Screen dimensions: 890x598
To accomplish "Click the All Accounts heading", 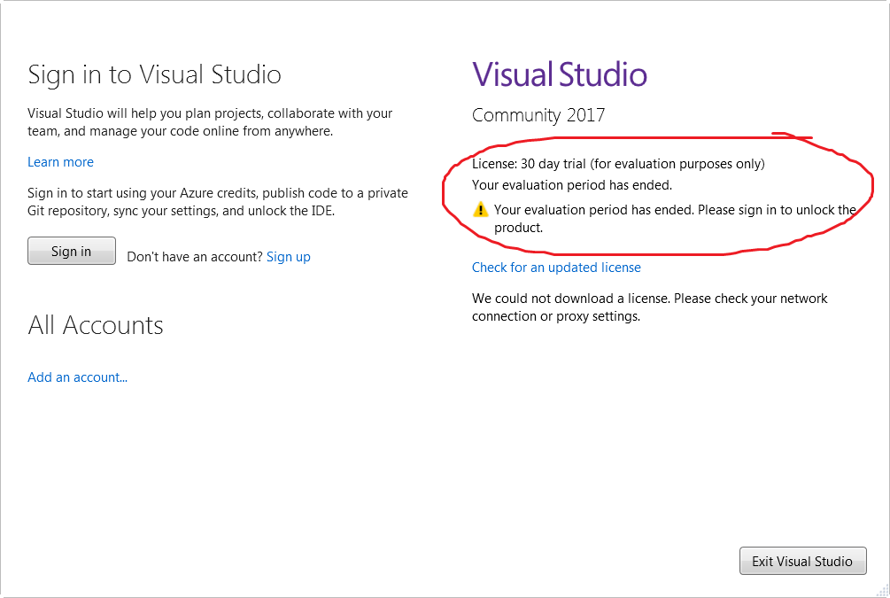I will tap(96, 325).
